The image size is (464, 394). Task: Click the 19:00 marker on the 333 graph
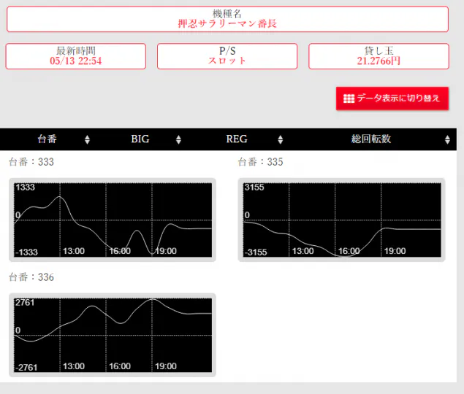coord(166,251)
